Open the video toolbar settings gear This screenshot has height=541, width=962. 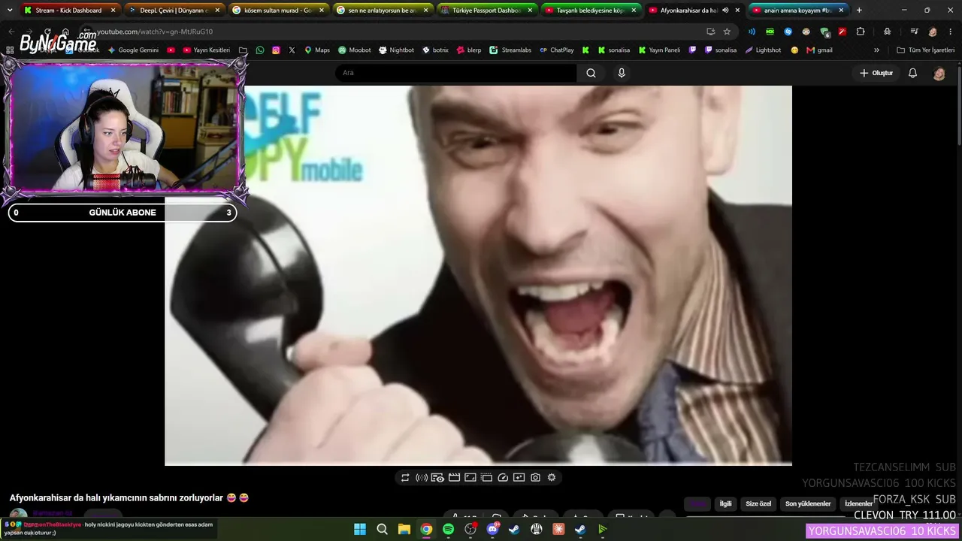point(552,477)
